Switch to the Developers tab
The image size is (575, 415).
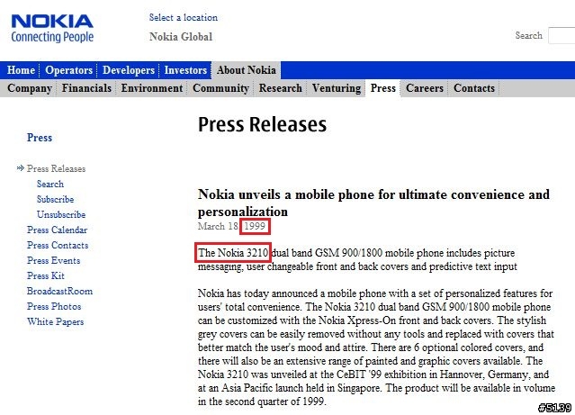pyautogui.click(x=129, y=70)
